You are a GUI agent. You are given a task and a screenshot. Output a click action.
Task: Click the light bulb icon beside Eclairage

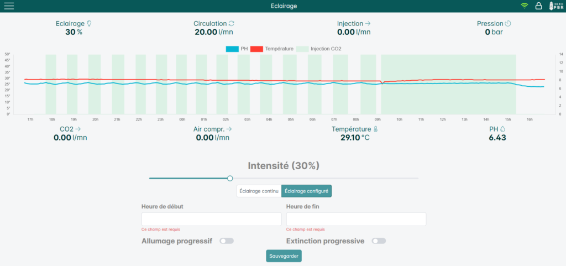pyautogui.click(x=89, y=23)
